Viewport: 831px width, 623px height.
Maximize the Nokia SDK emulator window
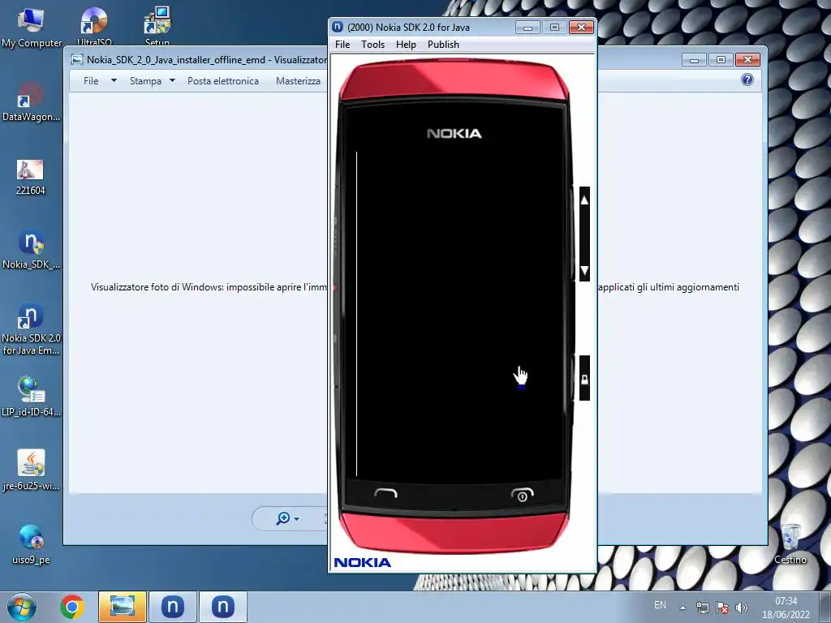tap(554, 27)
